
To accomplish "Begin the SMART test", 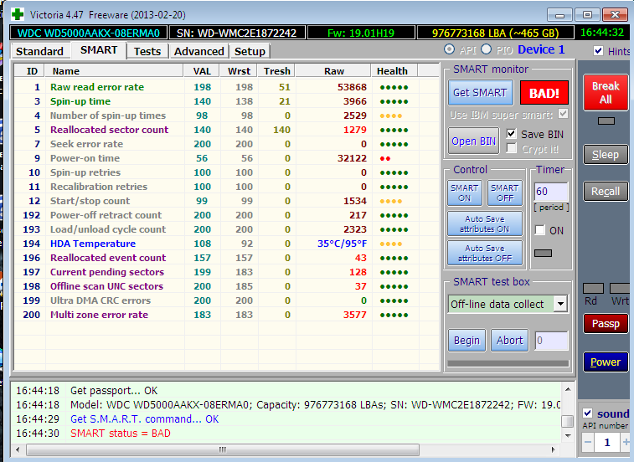I will pos(466,341).
